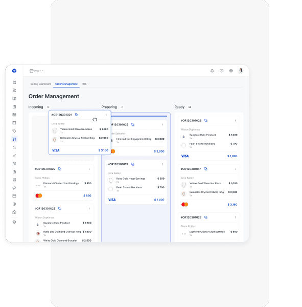Click the Sapphire Halo Pendant thumbnail in Ready
Viewport: 302px width, 307px height.
(183, 137)
